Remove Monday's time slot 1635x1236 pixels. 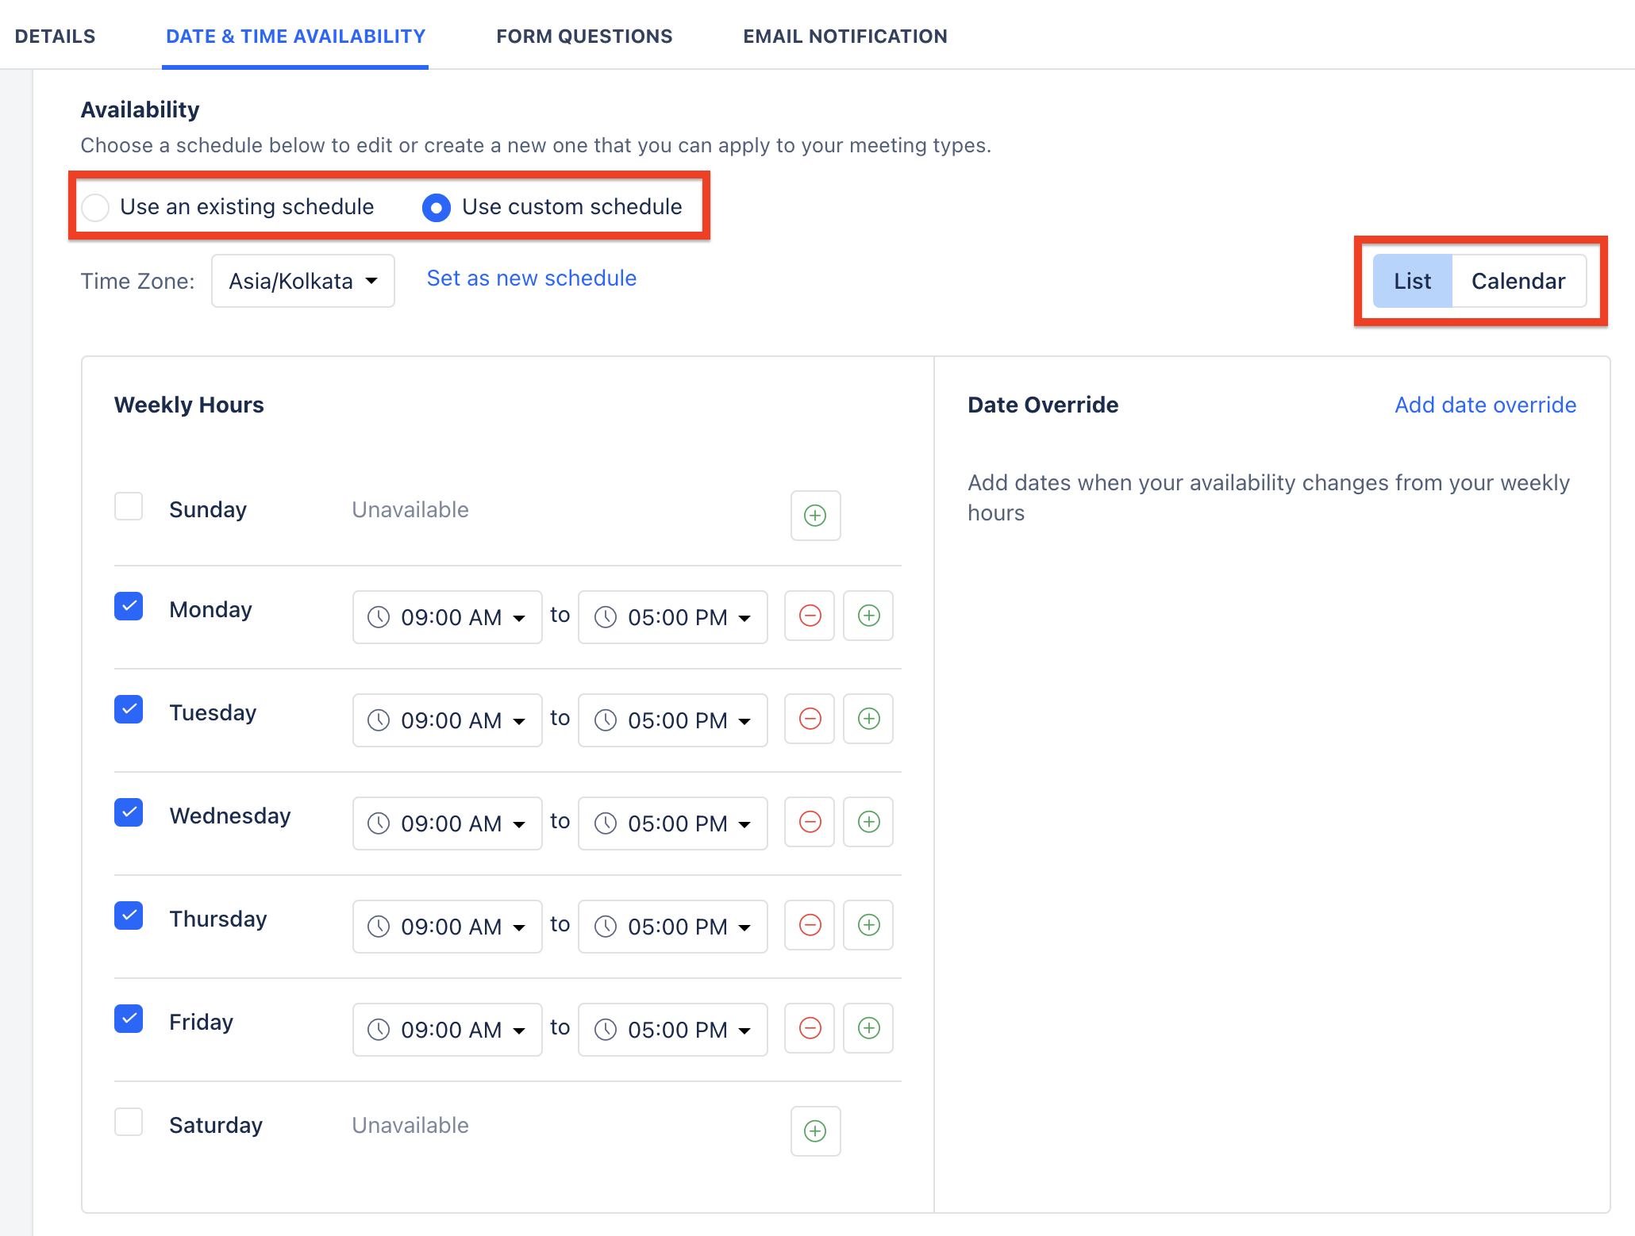[810, 616]
